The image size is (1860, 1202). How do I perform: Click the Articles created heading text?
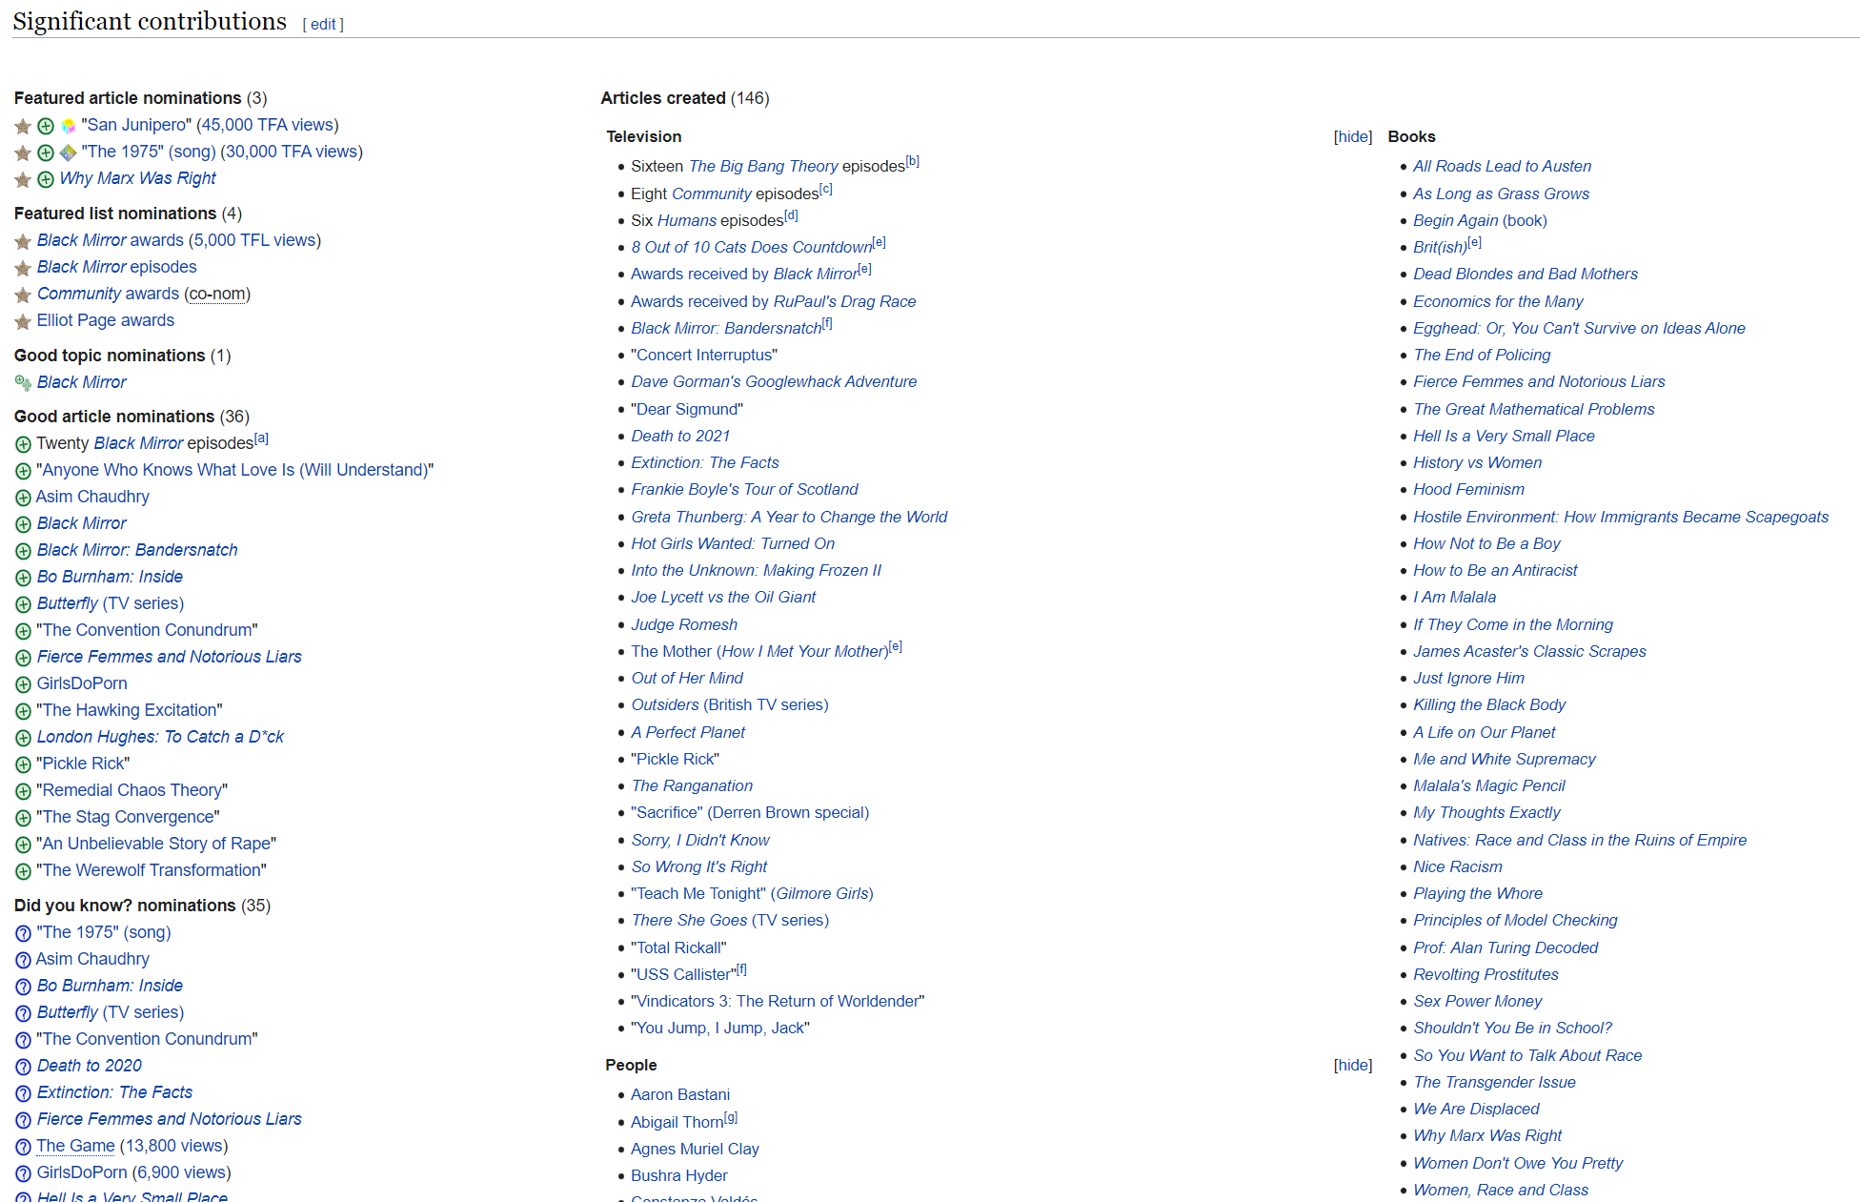[663, 98]
